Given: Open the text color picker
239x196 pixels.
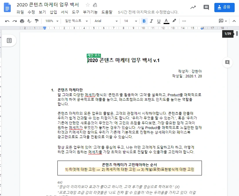Looking at the screenshot, I should [x=166, y=21].
